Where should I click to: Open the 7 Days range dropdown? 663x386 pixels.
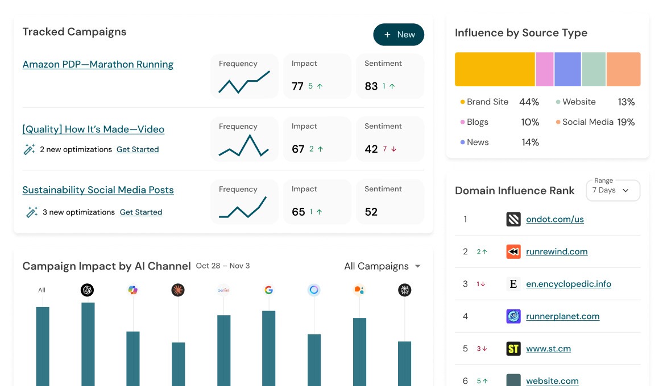[613, 191]
